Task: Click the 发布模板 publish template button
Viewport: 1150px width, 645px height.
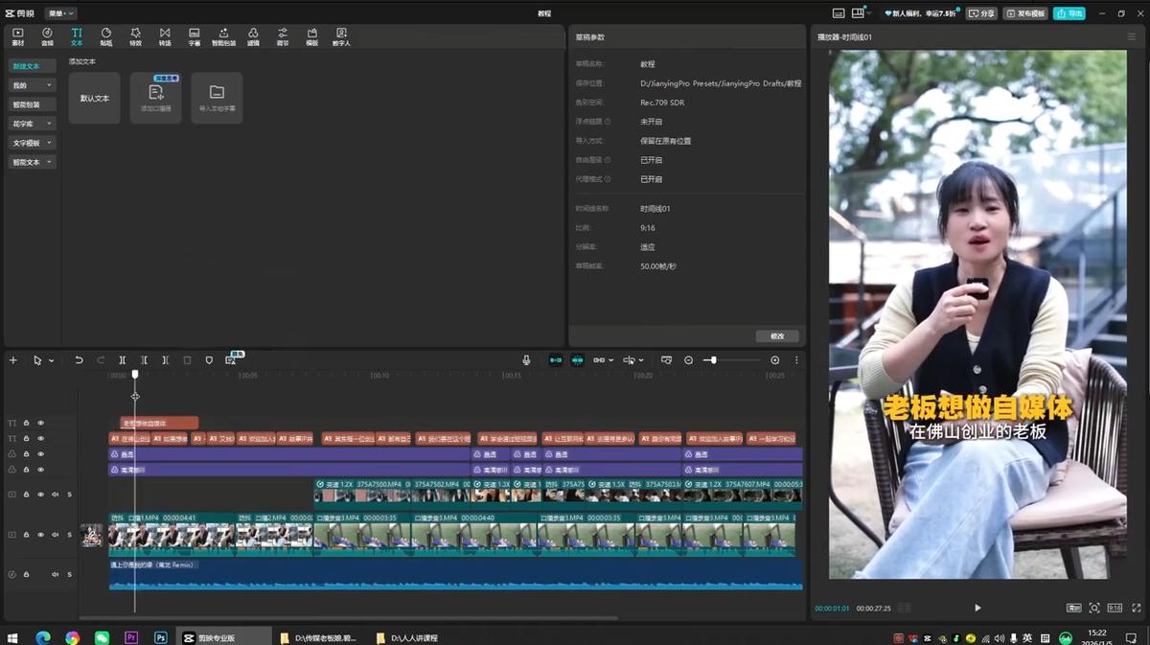Action: click(x=1025, y=13)
